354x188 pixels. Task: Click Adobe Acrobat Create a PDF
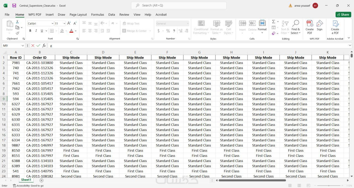tap(335, 27)
